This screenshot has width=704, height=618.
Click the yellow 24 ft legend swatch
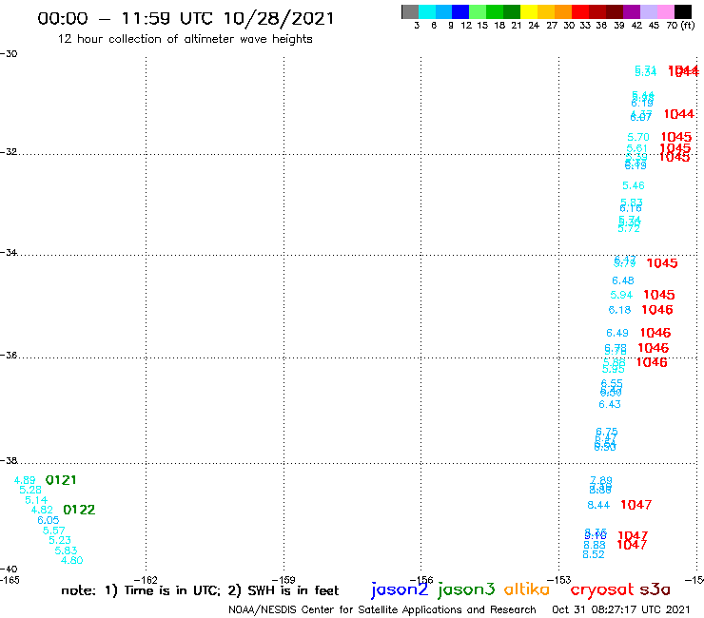click(x=529, y=11)
